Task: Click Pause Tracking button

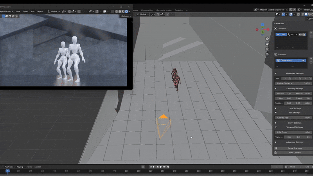Action: [293, 148]
